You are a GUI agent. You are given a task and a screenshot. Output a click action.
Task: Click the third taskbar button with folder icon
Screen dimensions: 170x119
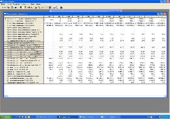coord(89,117)
